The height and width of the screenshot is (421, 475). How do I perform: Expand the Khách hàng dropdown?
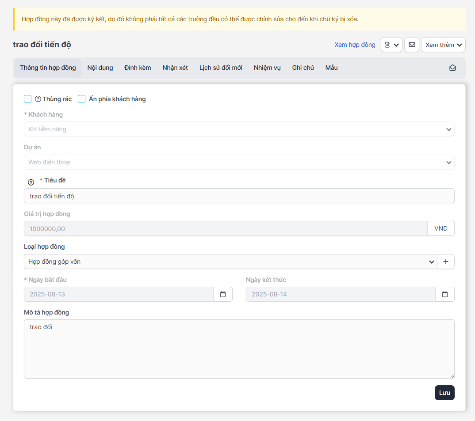point(239,129)
